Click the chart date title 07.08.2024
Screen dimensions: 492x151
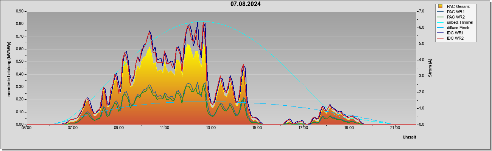pyautogui.click(x=246, y=4)
